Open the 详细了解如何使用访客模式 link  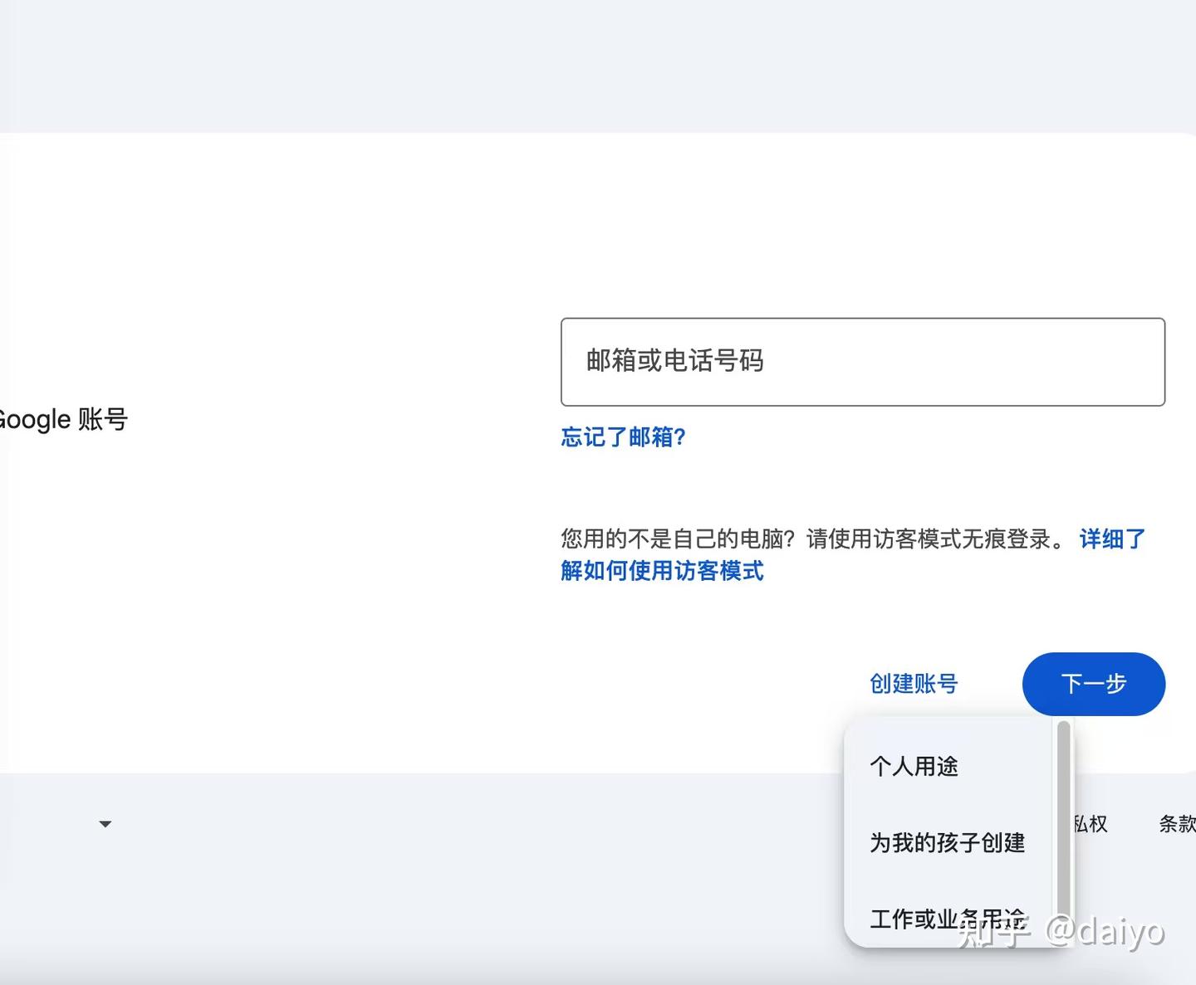pyautogui.click(x=662, y=571)
